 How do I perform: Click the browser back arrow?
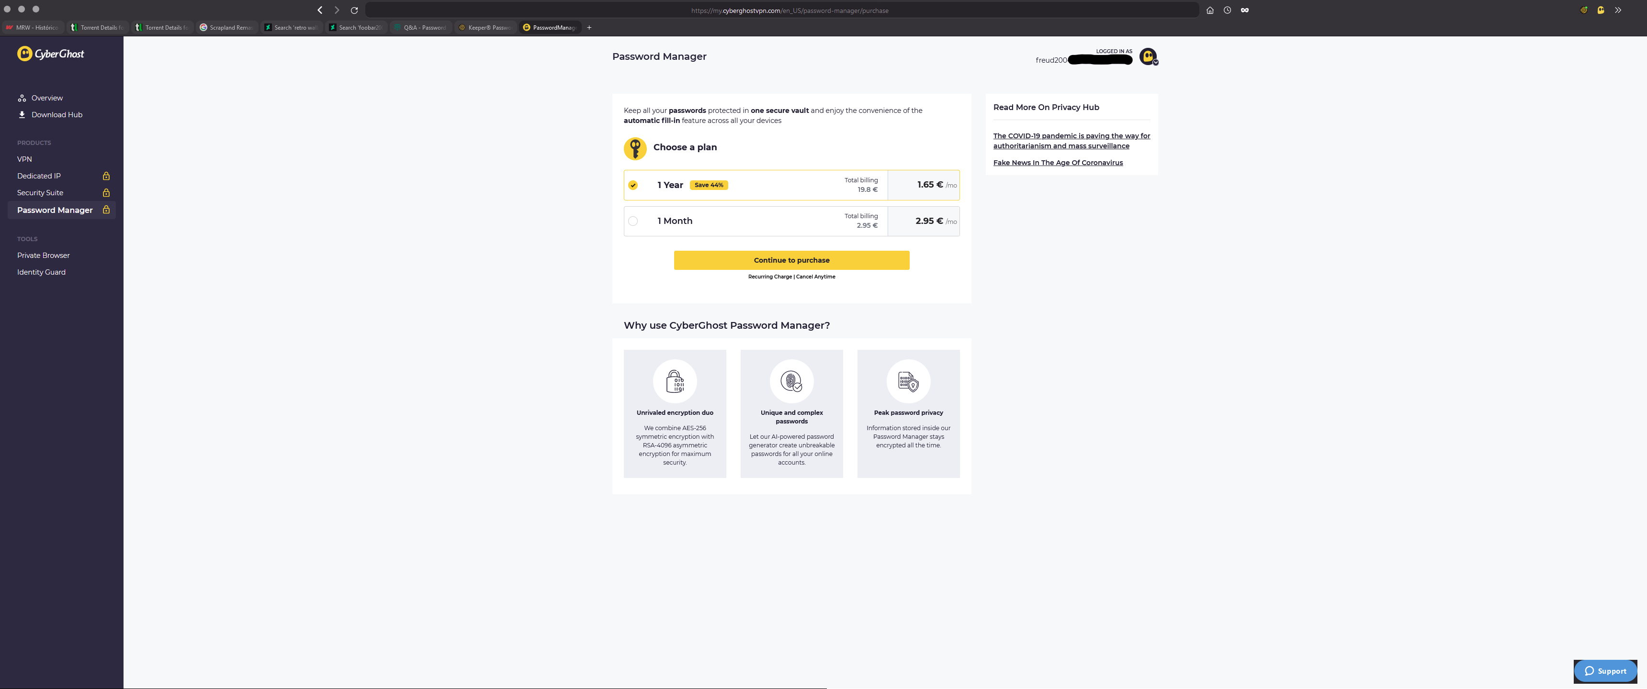(x=320, y=10)
